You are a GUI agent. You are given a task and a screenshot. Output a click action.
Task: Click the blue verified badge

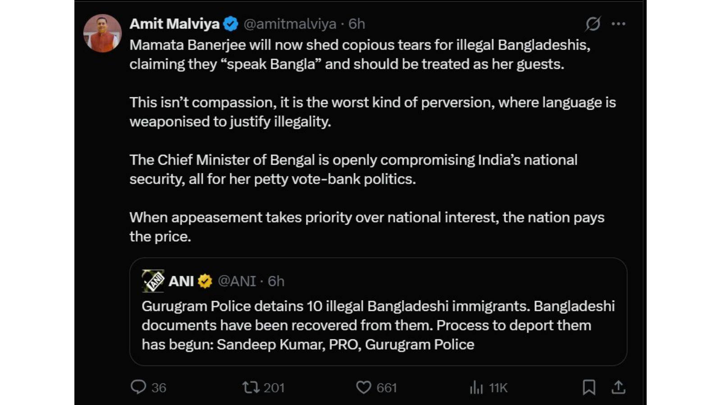tap(231, 24)
